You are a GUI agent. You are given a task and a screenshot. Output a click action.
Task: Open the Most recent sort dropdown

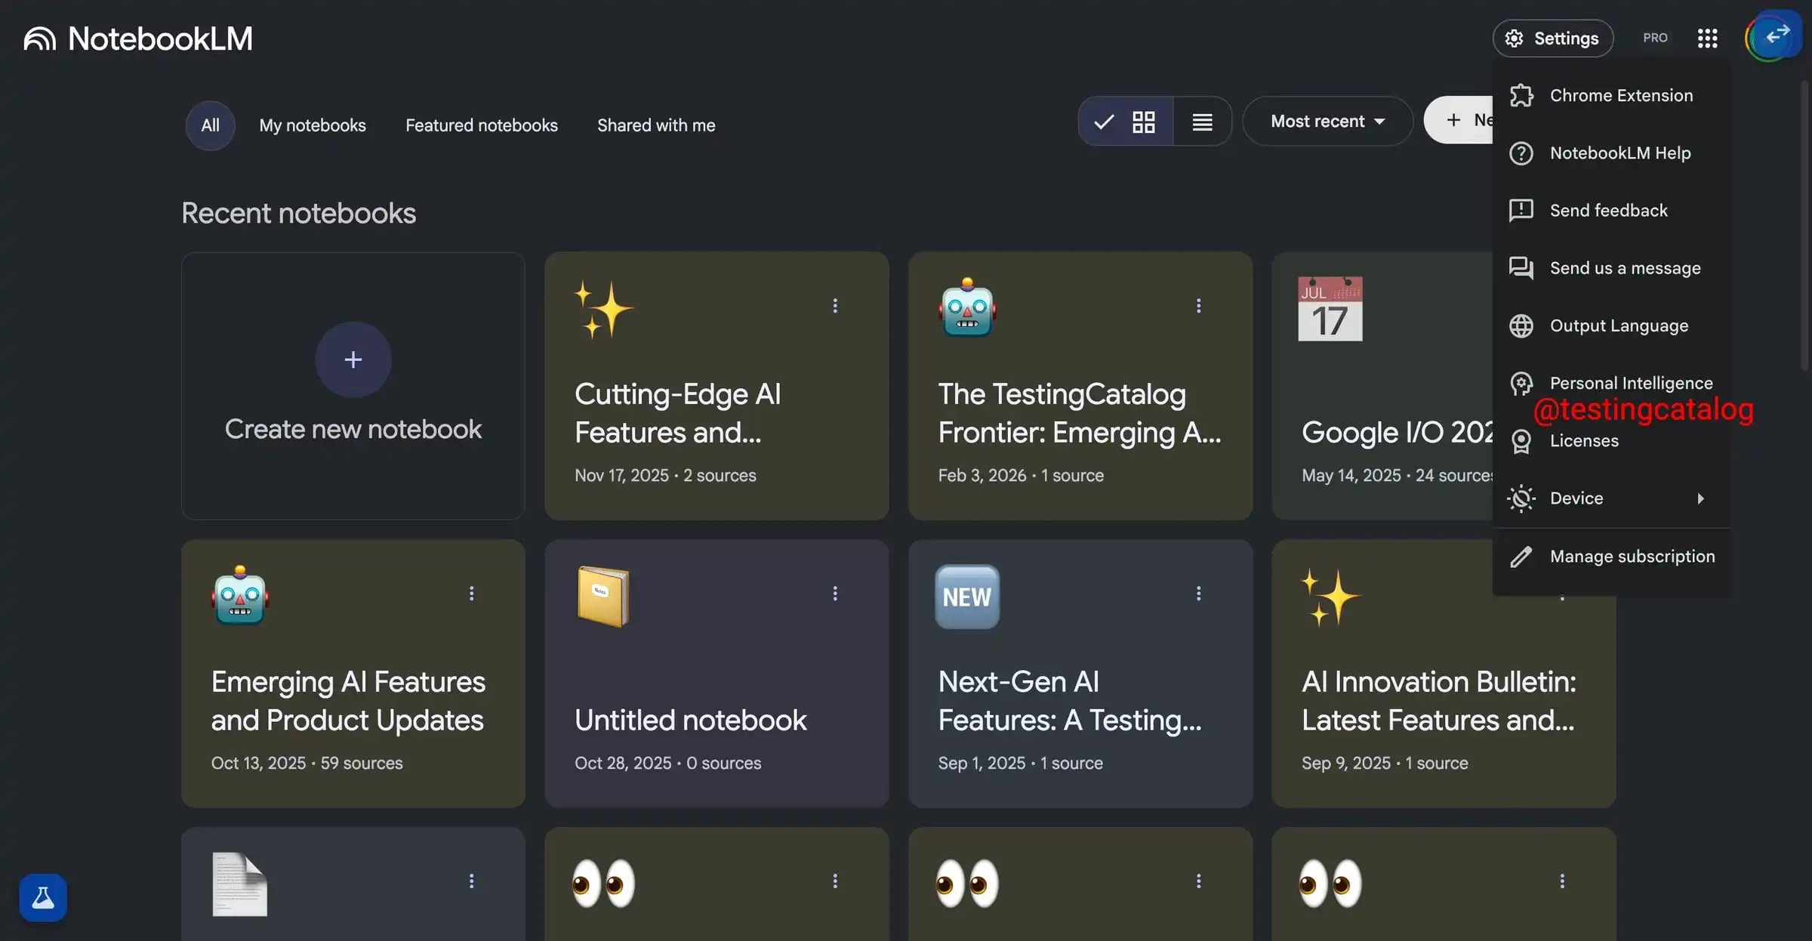click(x=1327, y=121)
